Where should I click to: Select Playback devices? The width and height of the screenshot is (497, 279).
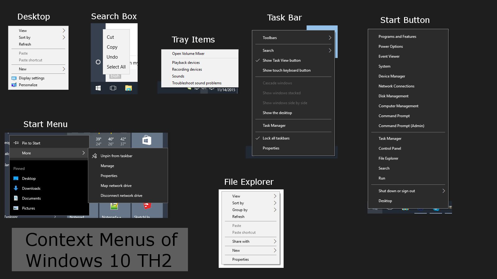click(x=186, y=63)
